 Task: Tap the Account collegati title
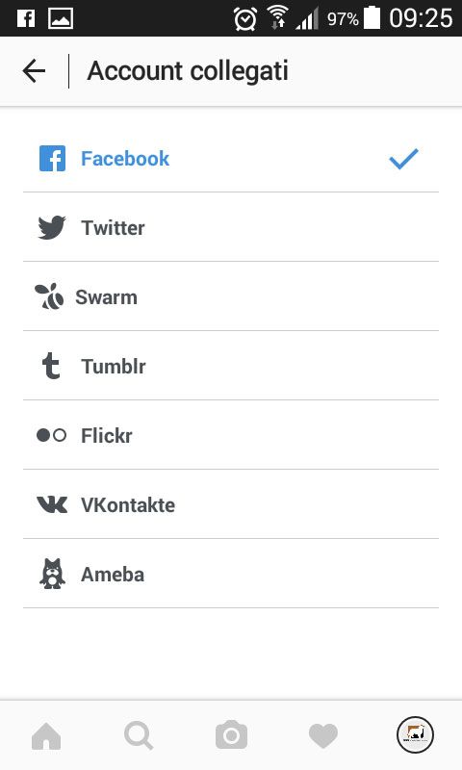[x=188, y=71]
